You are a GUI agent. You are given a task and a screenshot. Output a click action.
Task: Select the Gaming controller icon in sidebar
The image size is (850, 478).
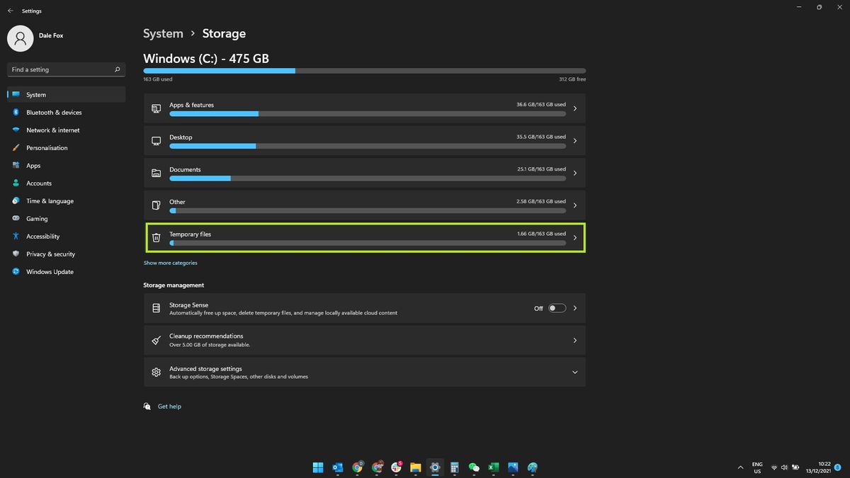(x=16, y=218)
